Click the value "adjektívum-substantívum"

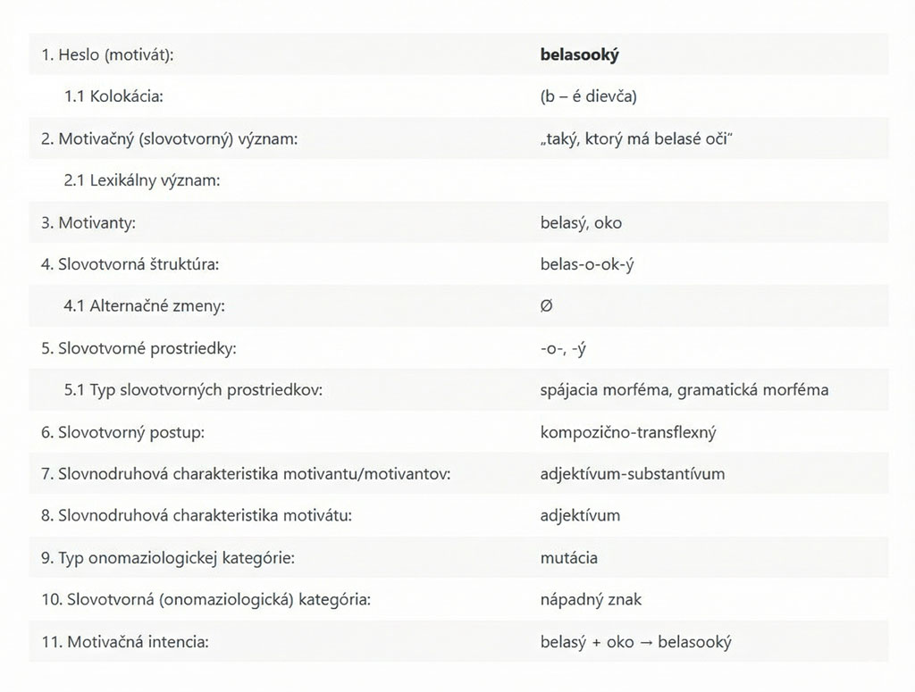633,474
